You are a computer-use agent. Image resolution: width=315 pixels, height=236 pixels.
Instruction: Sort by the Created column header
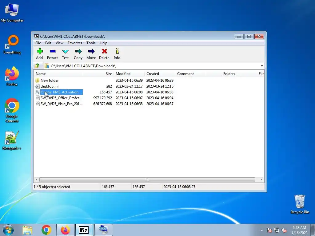point(160,74)
